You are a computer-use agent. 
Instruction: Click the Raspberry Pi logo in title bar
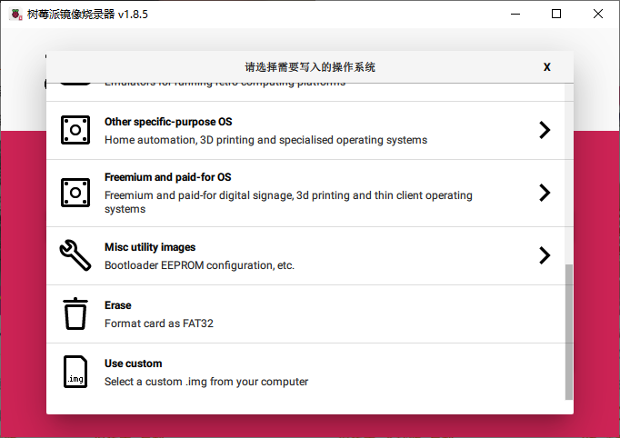[x=15, y=15]
